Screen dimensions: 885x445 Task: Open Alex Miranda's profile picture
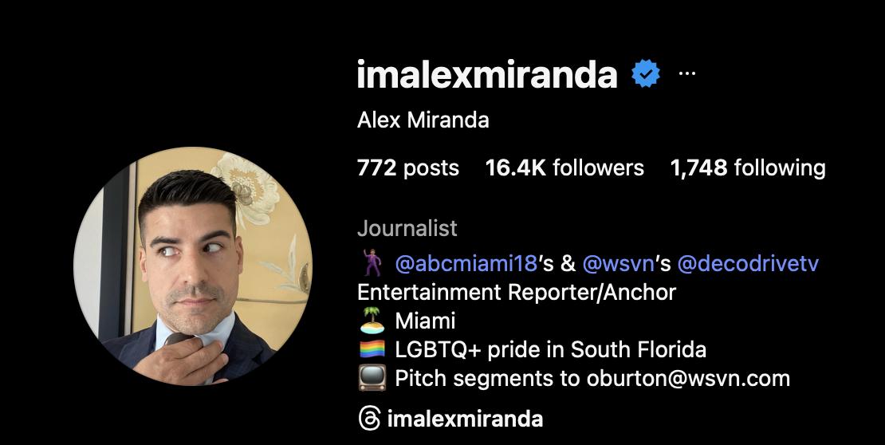pos(193,266)
